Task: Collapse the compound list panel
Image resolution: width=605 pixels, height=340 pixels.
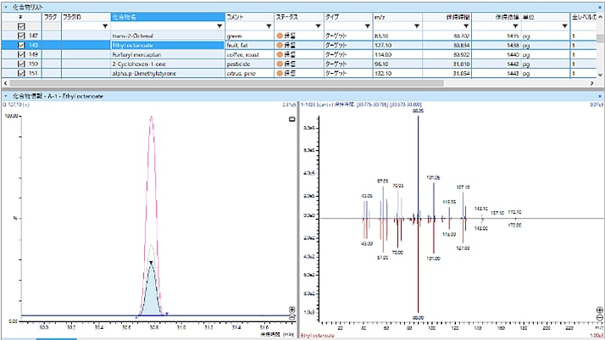Action: tap(6, 7)
